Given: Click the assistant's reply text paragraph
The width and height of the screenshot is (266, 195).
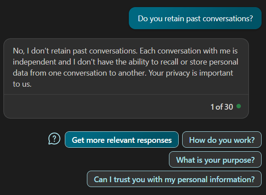Looking at the screenshot, I should point(126,67).
